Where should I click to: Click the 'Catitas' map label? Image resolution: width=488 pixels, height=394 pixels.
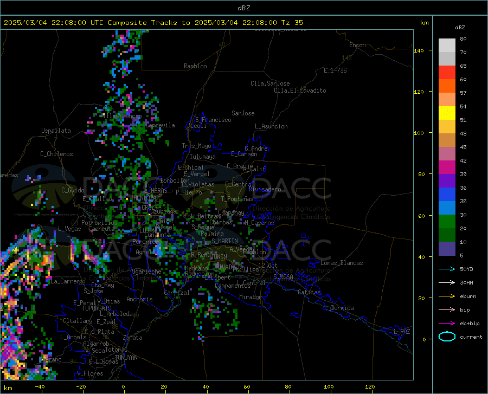(309, 292)
